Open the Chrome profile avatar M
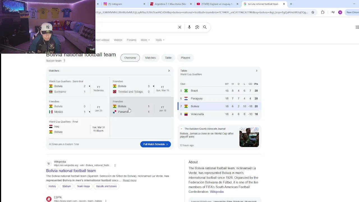The image size is (359, 202). tap(340, 12)
